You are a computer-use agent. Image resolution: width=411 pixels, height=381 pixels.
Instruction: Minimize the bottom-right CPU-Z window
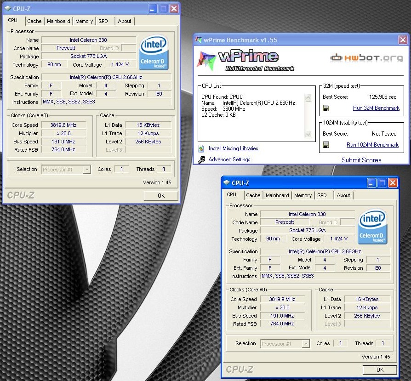pos(371,183)
